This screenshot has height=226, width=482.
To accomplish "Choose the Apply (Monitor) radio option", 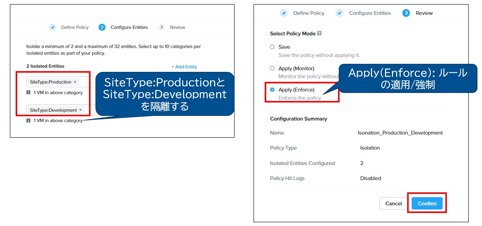I will pyautogui.click(x=272, y=68).
